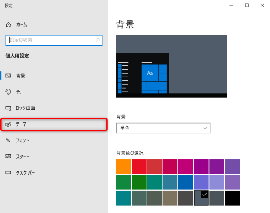Click the 背景 picture icon in sidebar
270x213 pixels.
[x=8, y=75]
